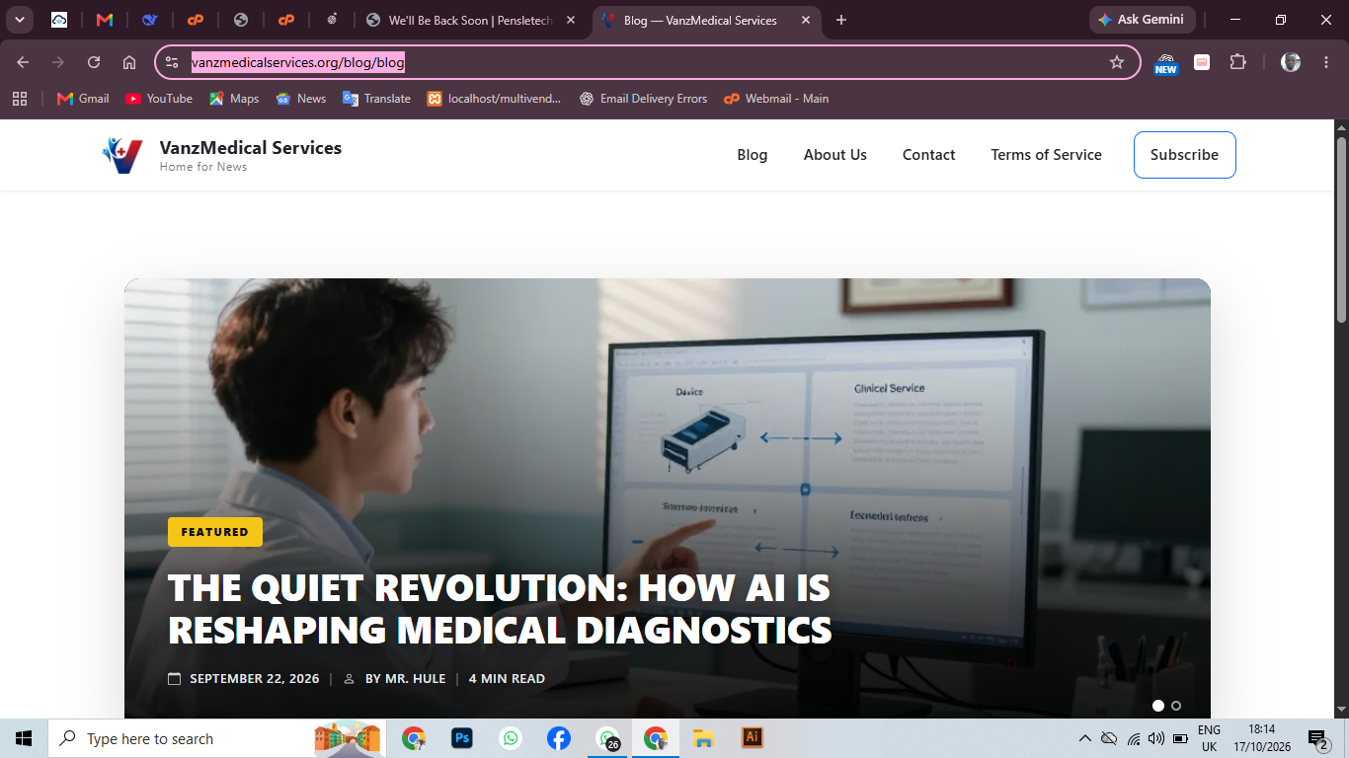Open the Email Delivery Errors bookmark
Screen dimensions: 1349x758
pyautogui.click(x=643, y=99)
